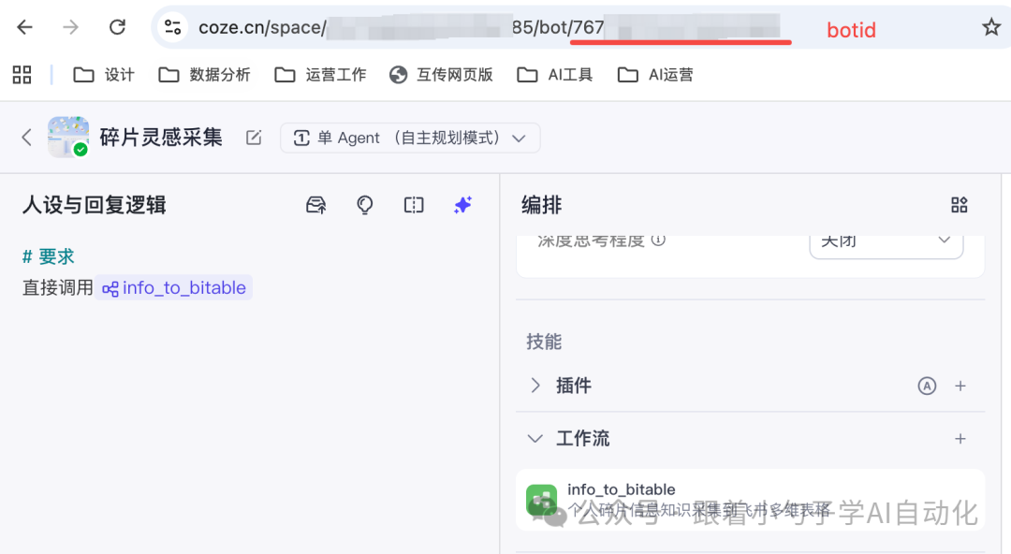Image resolution: width=1011 pixels, height=554 pixels.
Task: Open the AI工具 bookmark folder
Action: 554,75
